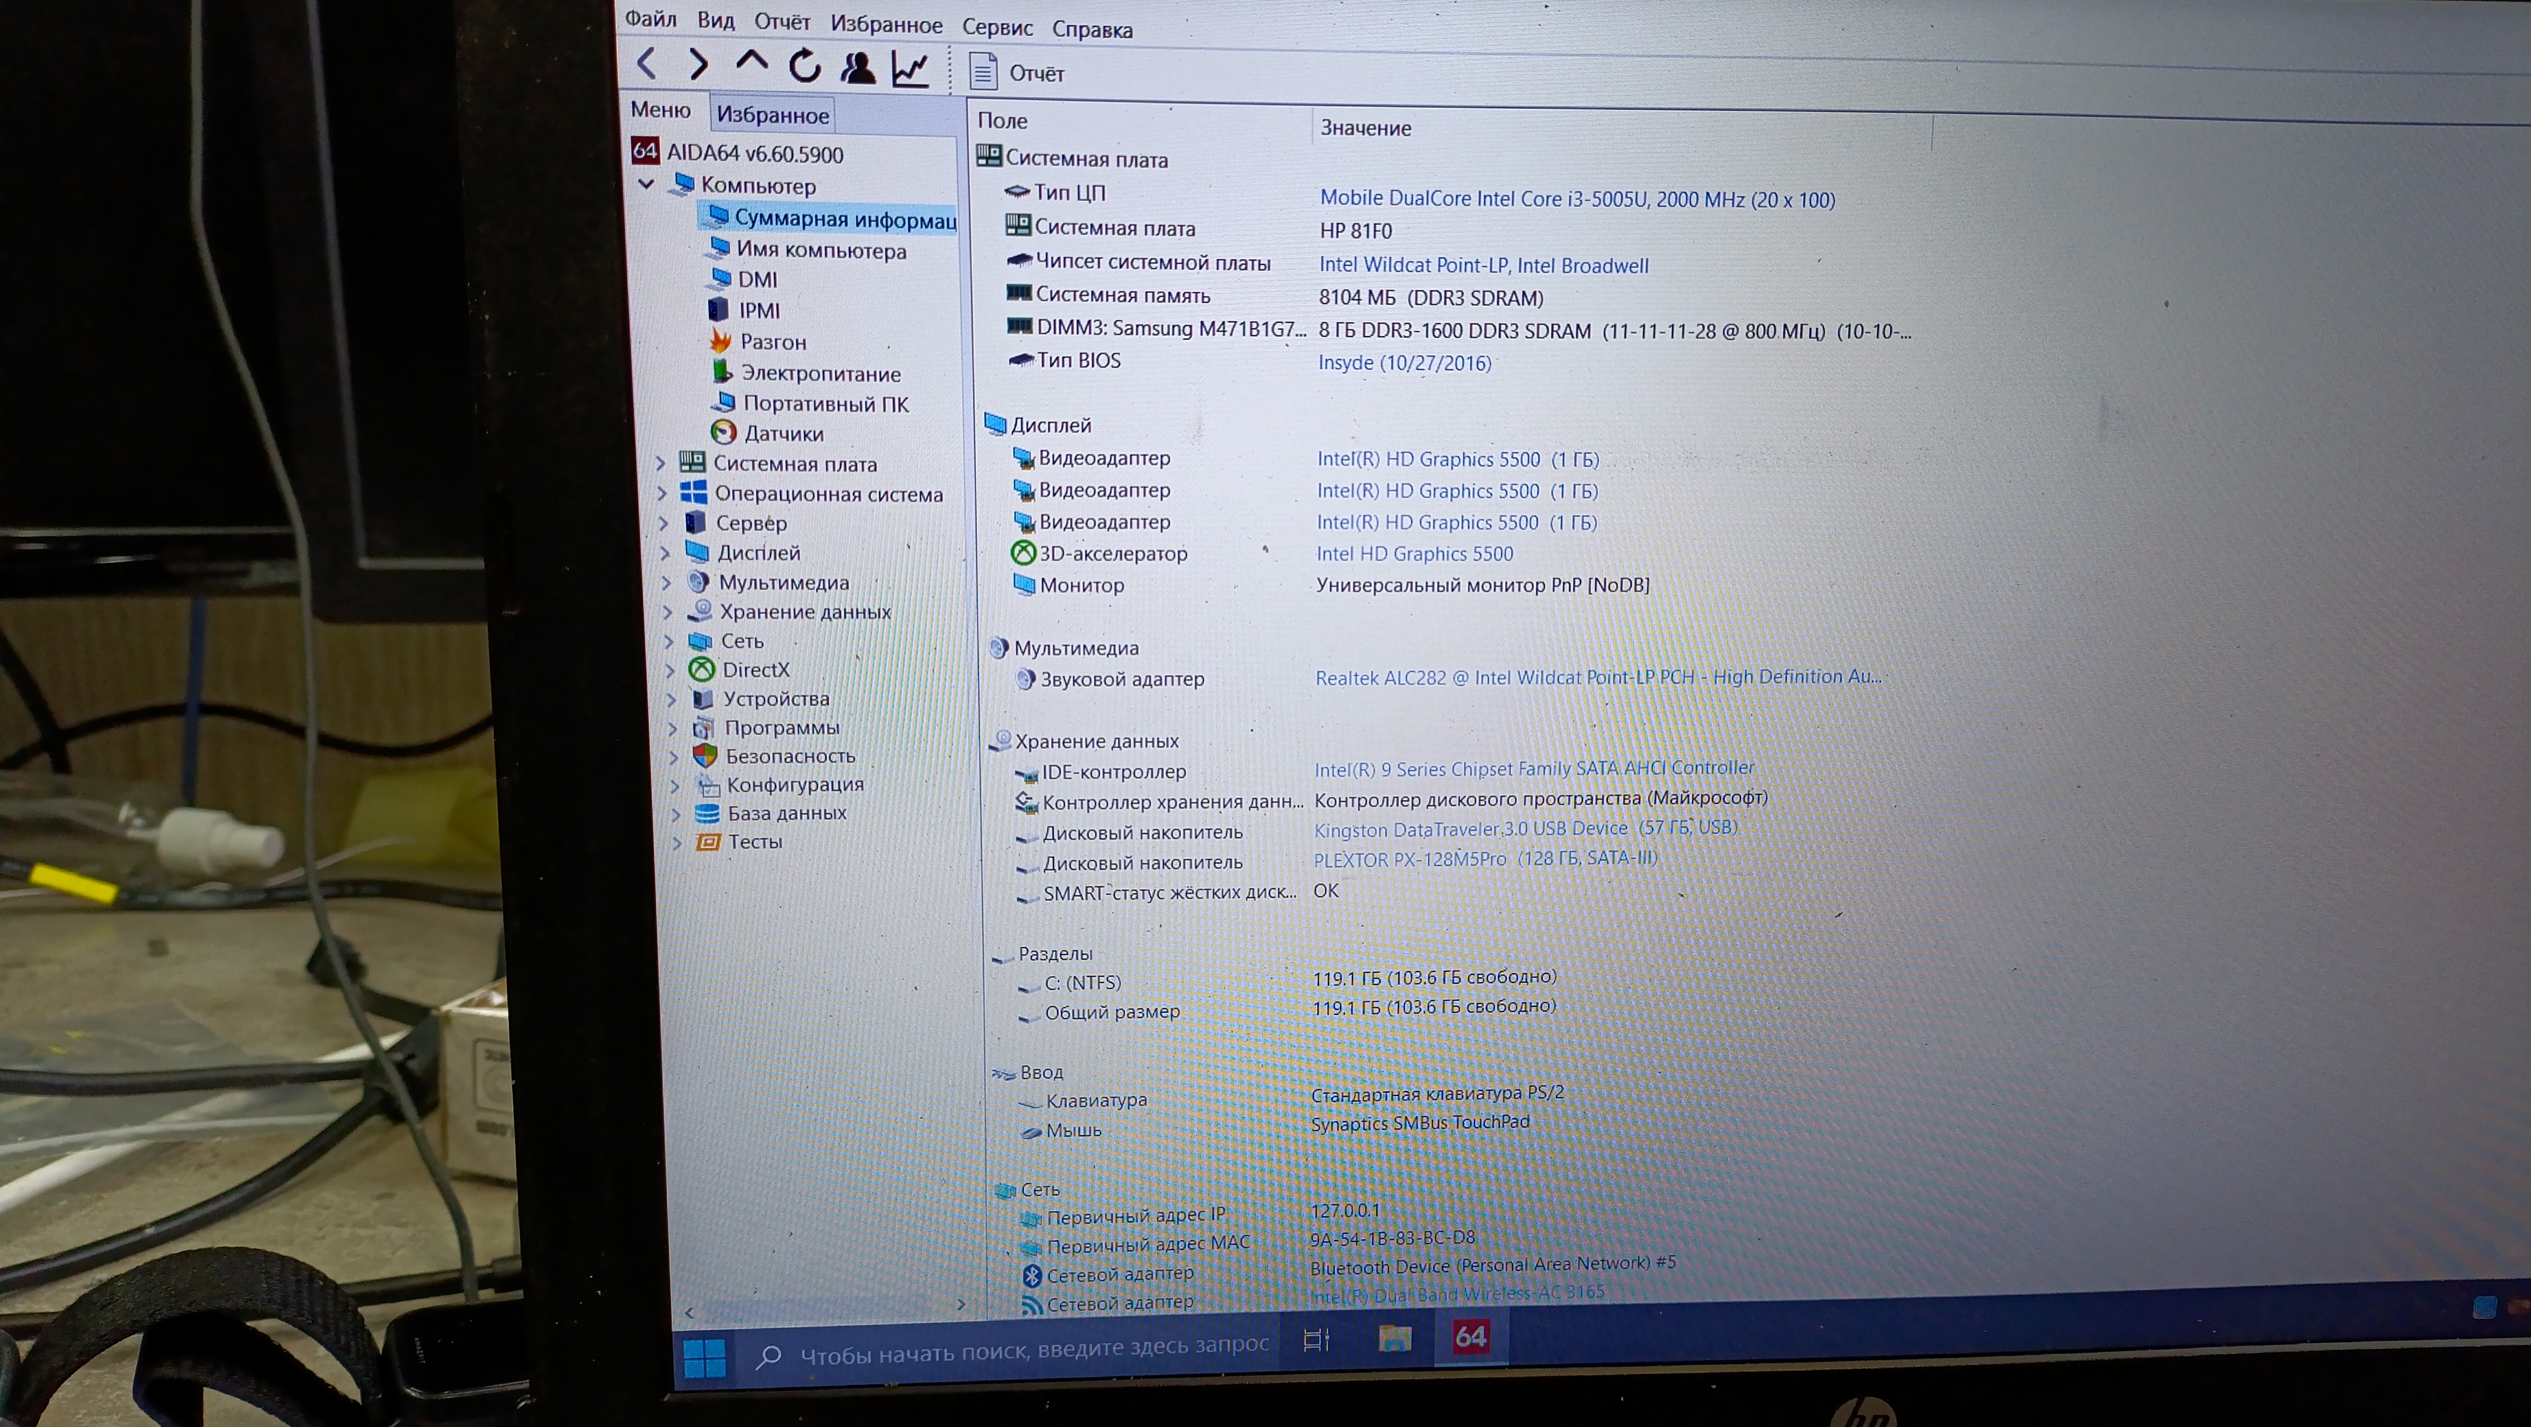Image resolution: width=2531 pixels, height=1427 pixels.
Task: Select the DIMM3: Samsung memory row
Action: point(1458,330)
